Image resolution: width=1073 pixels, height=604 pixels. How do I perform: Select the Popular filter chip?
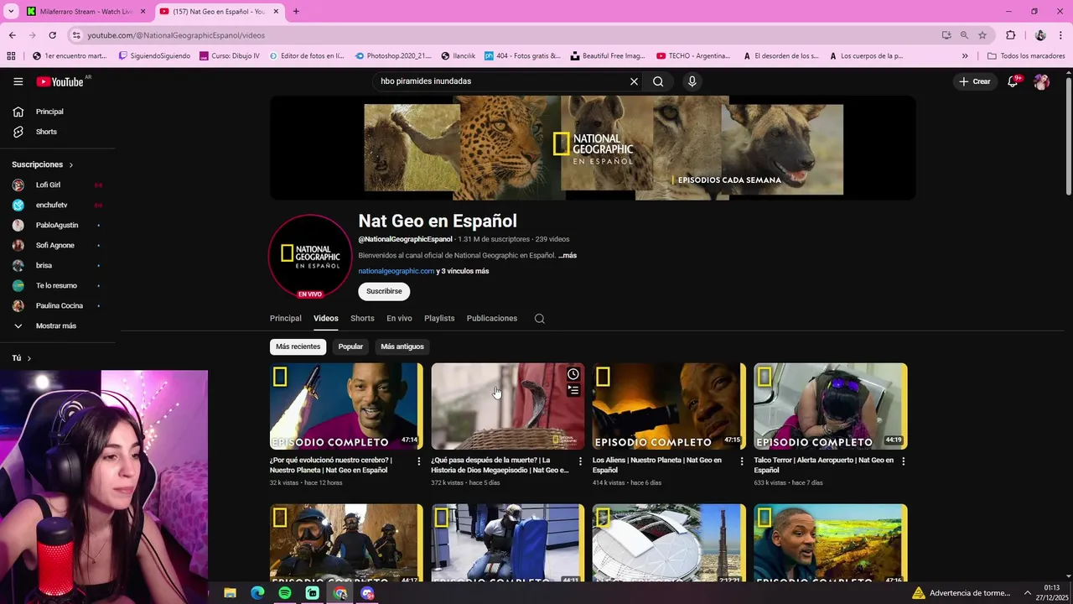tap(350, 346)
